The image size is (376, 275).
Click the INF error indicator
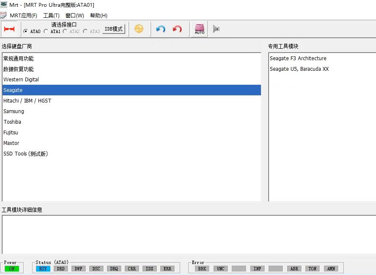click(x=257, y=269)
